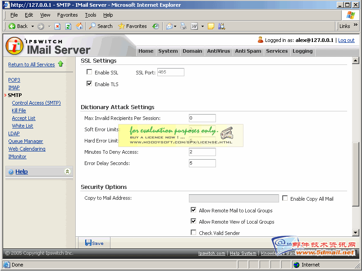
Task: Open the Tools menu
Action: [90, 15]
